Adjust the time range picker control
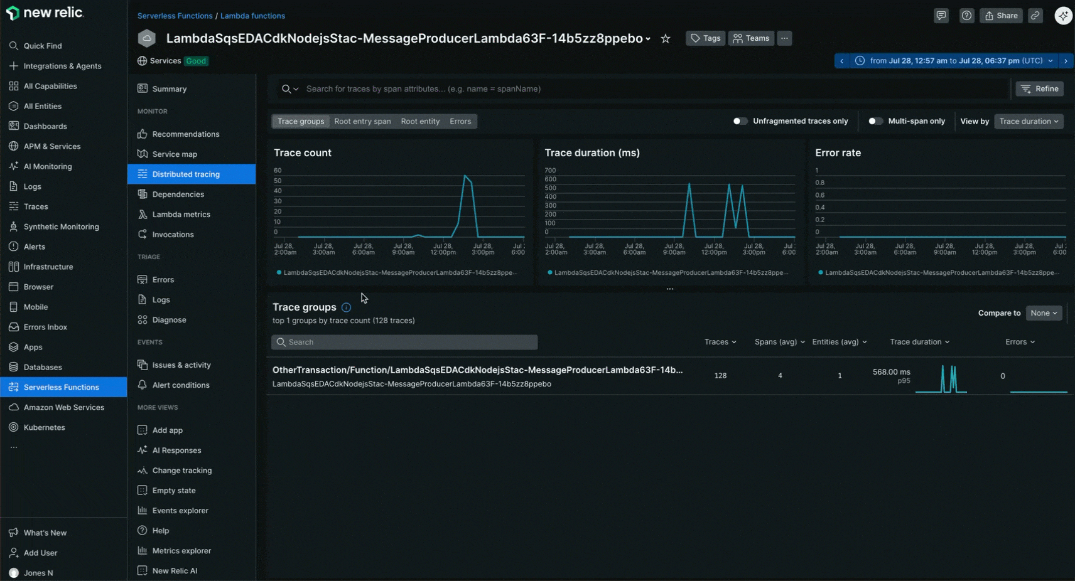The image size is (1075, 581). pos(954,61)
